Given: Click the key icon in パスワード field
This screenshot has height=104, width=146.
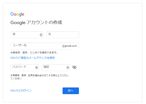Looking at the screenshot, I should (36, 67).
